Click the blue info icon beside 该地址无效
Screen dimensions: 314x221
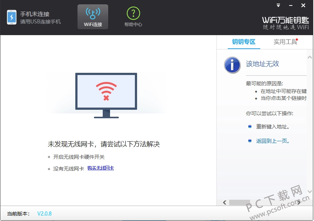pos(232,65)
